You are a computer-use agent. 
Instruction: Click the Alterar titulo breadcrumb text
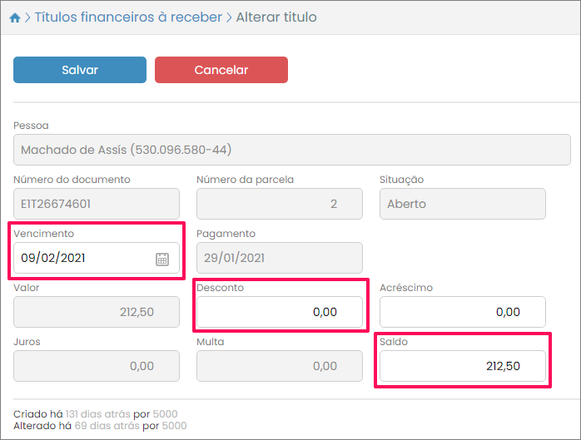point(276,17)
